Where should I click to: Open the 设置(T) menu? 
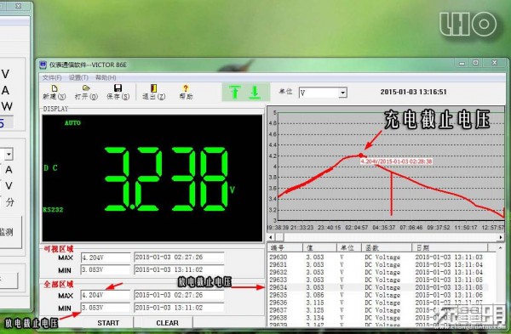(78, 77)
